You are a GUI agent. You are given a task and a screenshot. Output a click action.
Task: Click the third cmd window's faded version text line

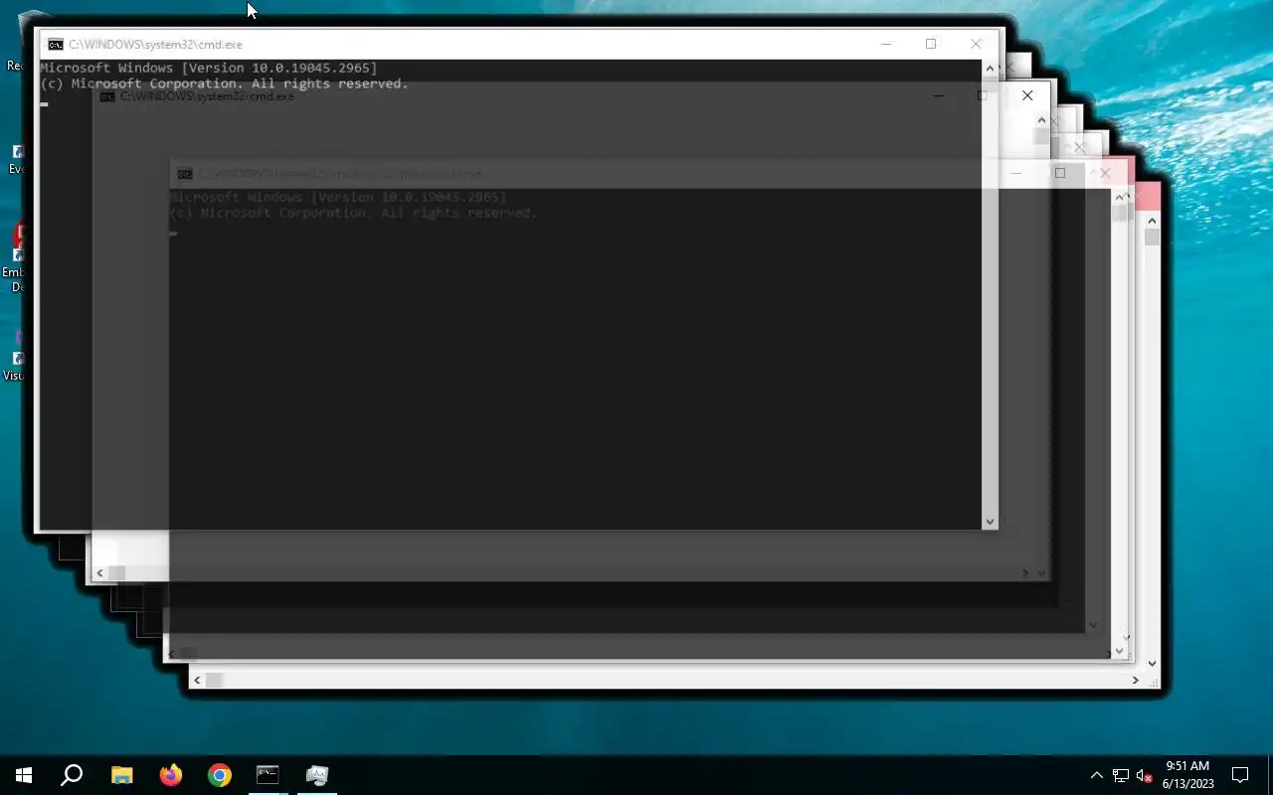click(x=338, y=197)
